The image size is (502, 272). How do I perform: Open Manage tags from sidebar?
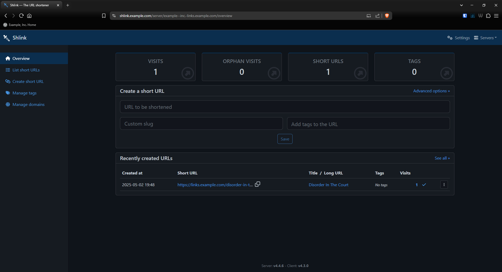(x=24, y=93)
